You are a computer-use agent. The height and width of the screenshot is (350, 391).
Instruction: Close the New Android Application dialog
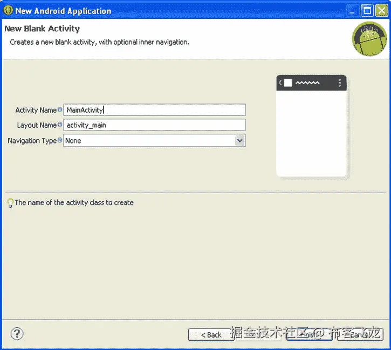tap(382, 10)
